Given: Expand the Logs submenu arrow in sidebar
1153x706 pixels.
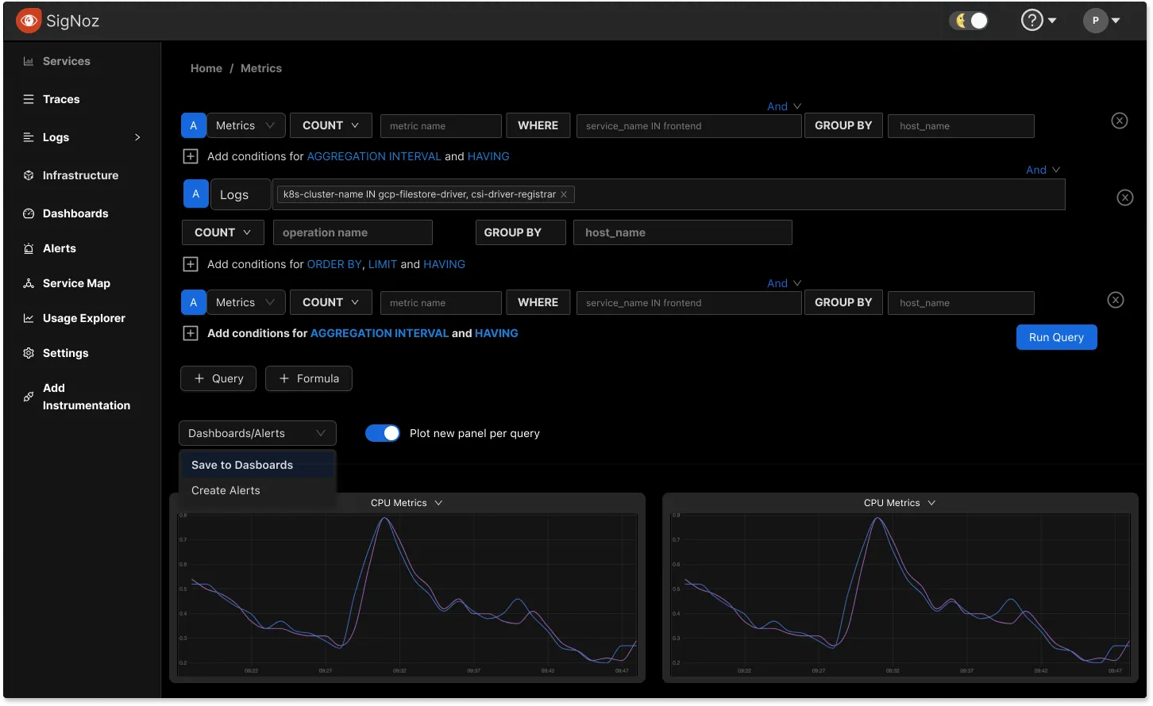Looking at the screenshot, I should (x=137, y=137).
